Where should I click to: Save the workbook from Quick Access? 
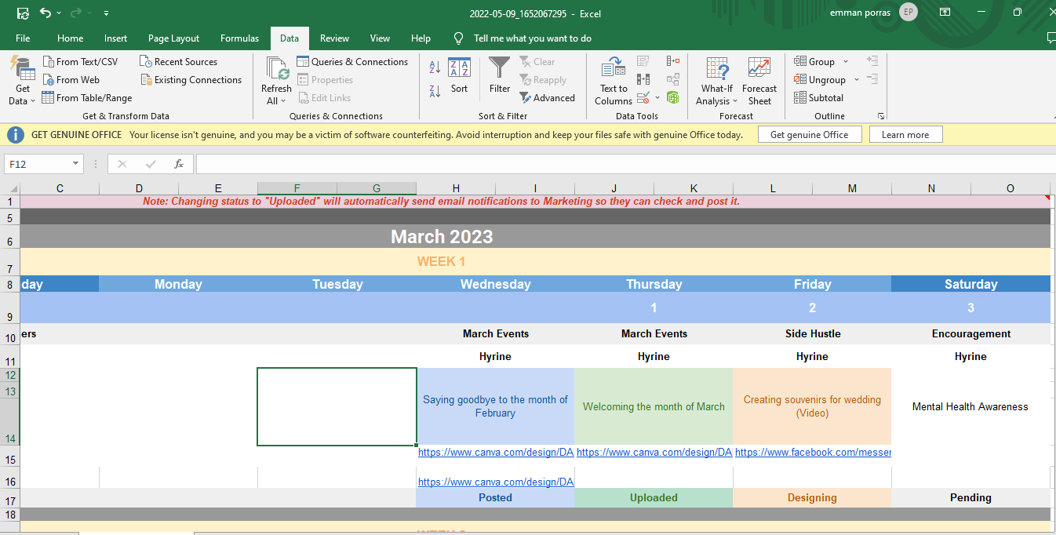pyautogui.click(x=23, y=13)
